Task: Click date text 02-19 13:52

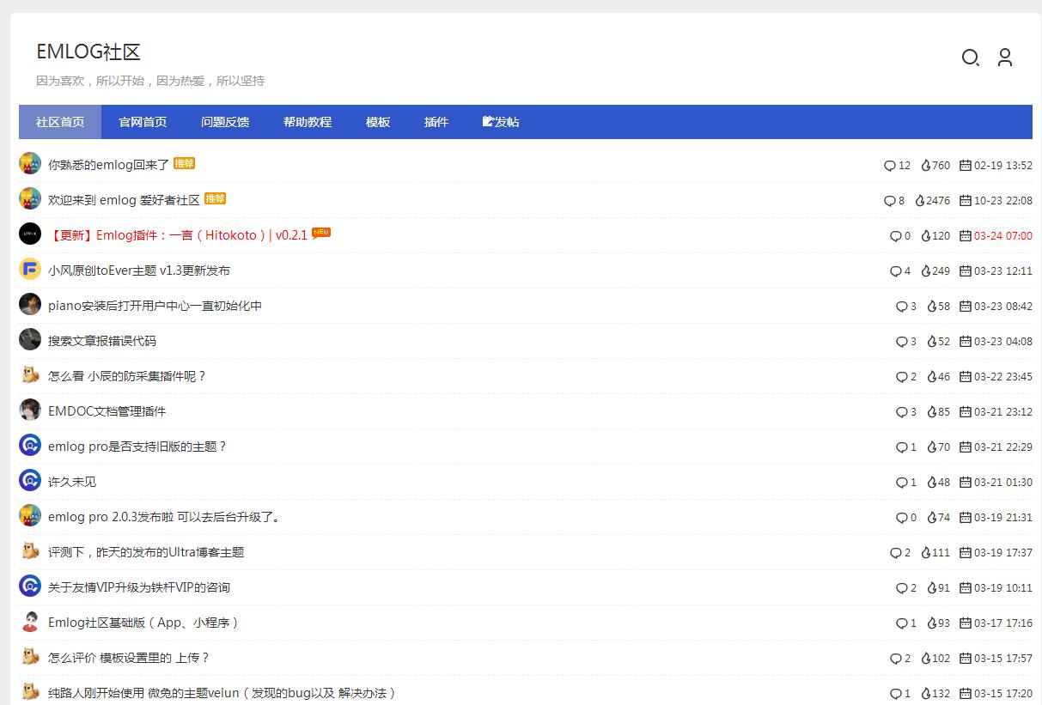Action: pos(1003,166)
